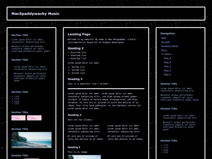Screen dimensions: 212x159
Task: Open Page B in the submenu
Action: [167, 62]
